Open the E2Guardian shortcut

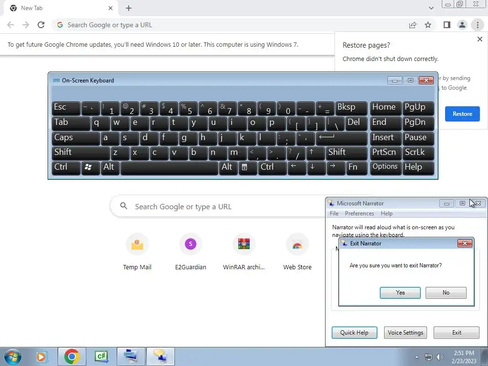point(191,252)
